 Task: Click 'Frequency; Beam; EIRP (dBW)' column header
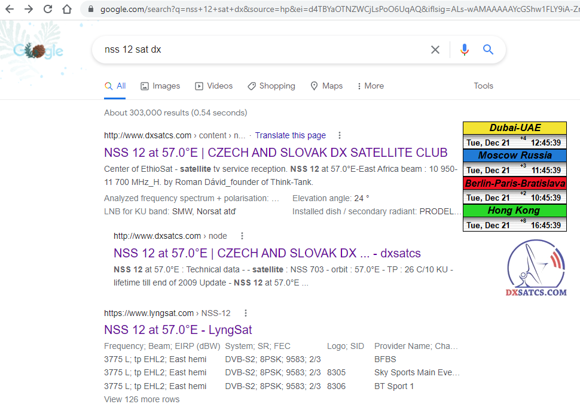coord(162,346)
